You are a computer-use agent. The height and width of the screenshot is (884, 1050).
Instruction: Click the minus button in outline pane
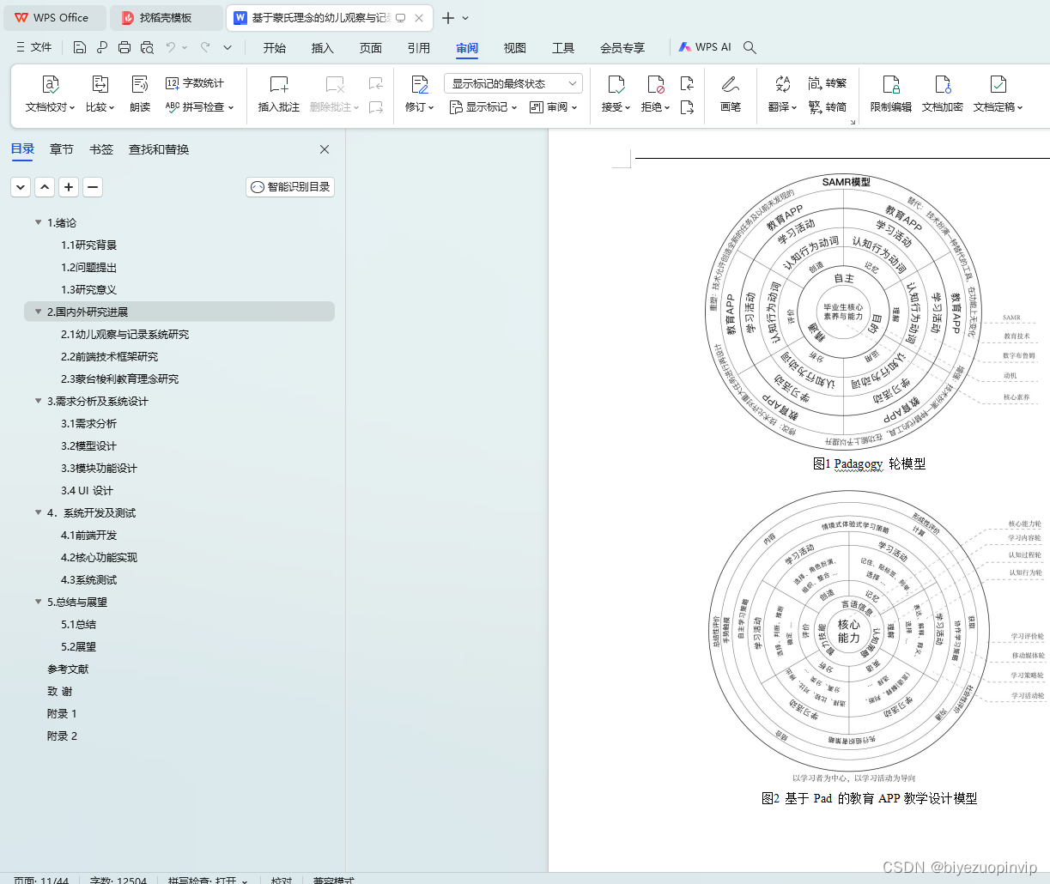[93, 186]
